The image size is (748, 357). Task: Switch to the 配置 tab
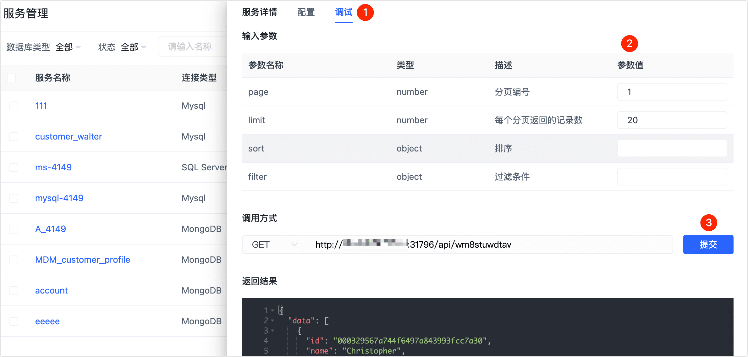pyautogui.click(x=305, y=12)
